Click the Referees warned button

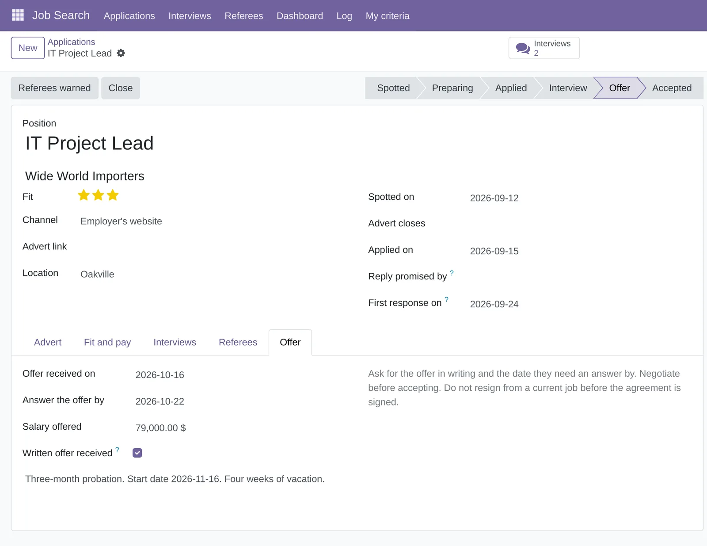pos(55,88)
